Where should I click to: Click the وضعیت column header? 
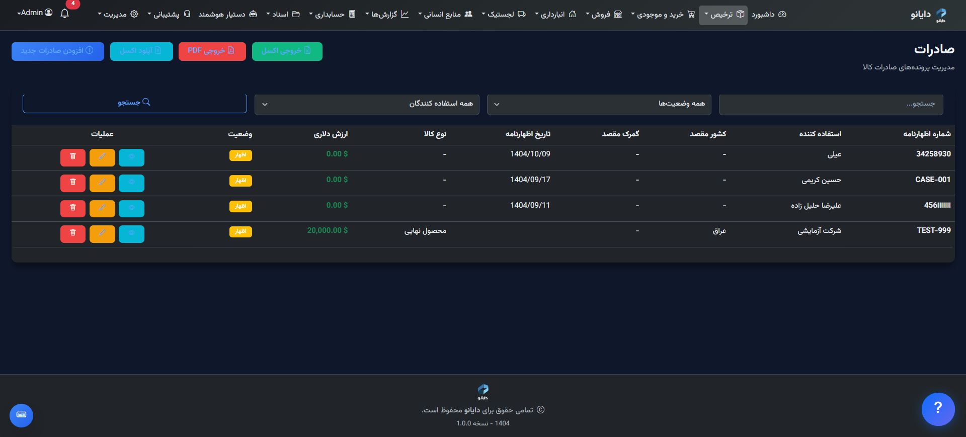(240, 134)
